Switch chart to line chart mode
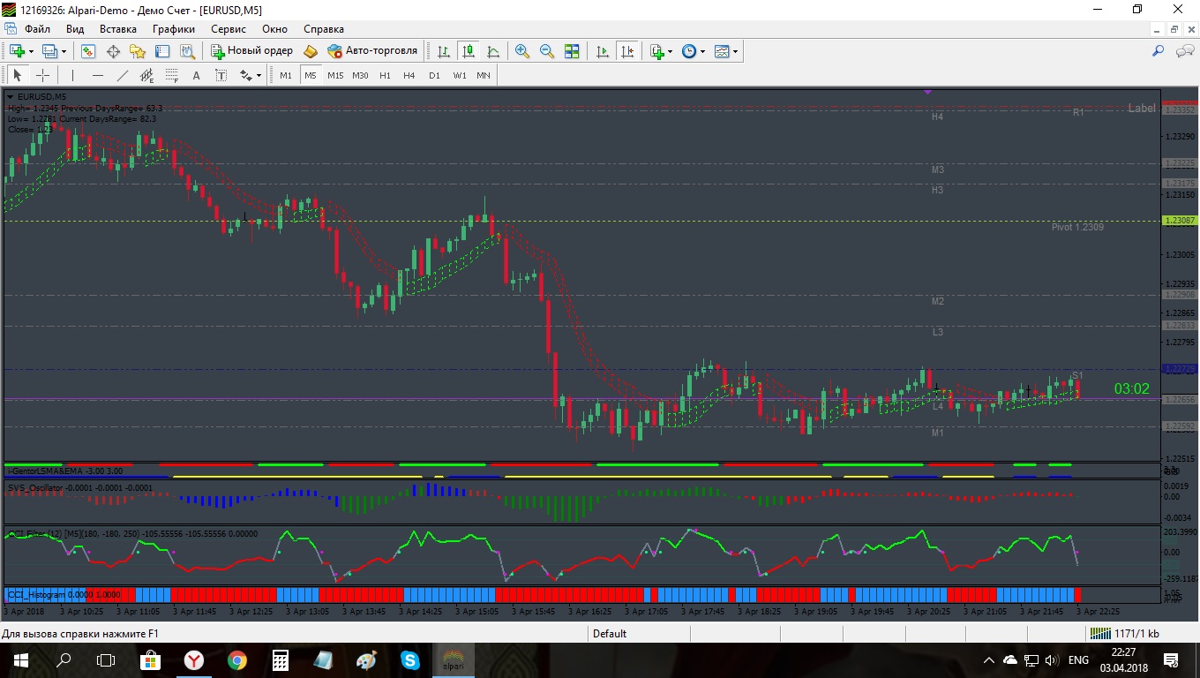Viewport: 1200px width, 678px height. coord(492,51)
